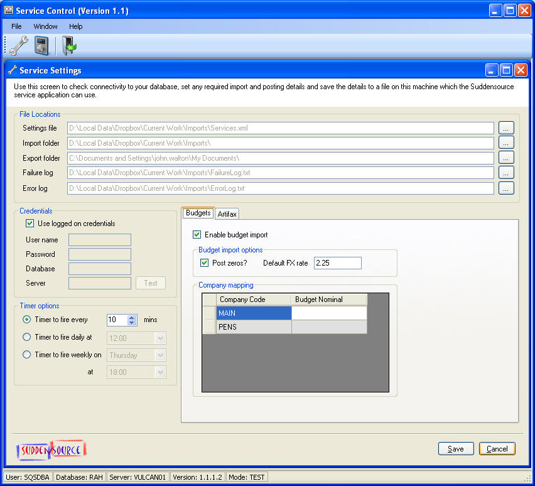Open the File menu
Viewport: 535px width, 486px height.
(x=16, y=26)
